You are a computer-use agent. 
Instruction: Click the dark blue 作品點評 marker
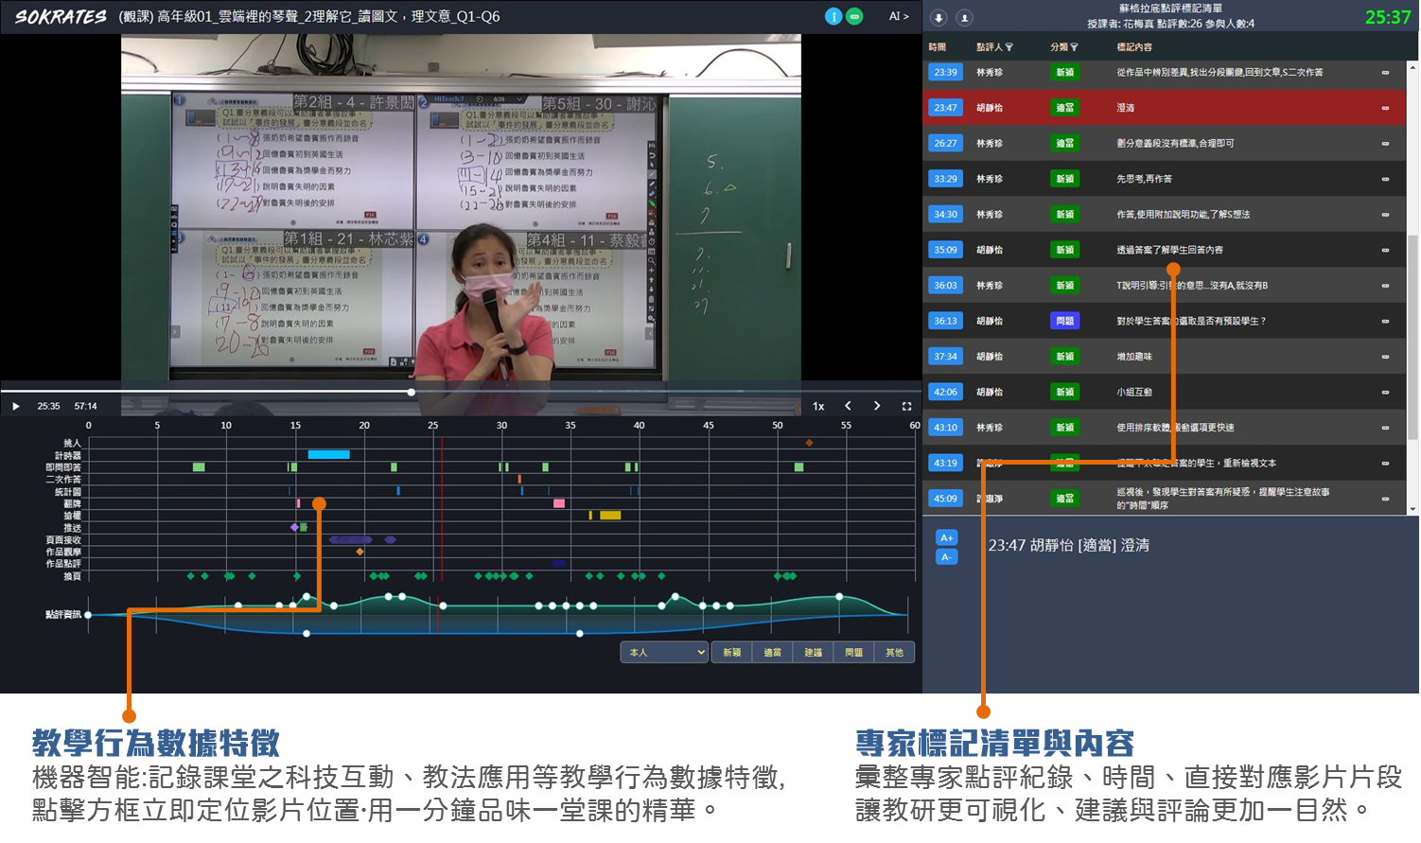click(x=559, y=563)
